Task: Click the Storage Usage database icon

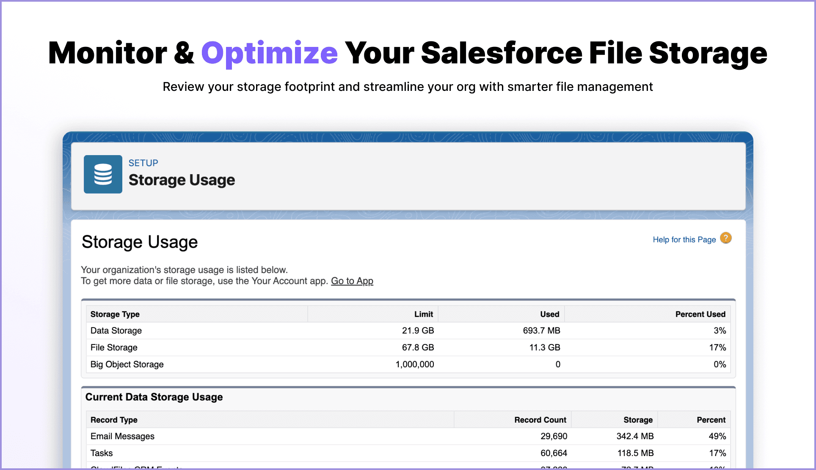Action: [x=103, y=174]
